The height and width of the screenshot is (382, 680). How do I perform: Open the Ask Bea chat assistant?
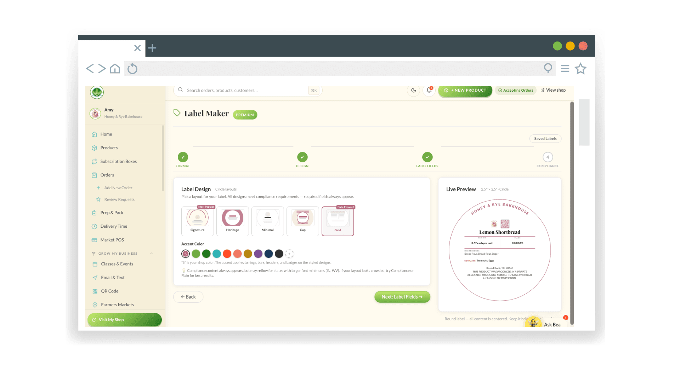coord(545,323)
